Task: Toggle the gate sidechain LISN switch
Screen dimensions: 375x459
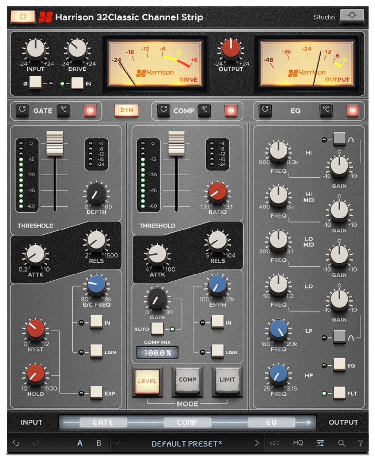Action: coord(96,352)
